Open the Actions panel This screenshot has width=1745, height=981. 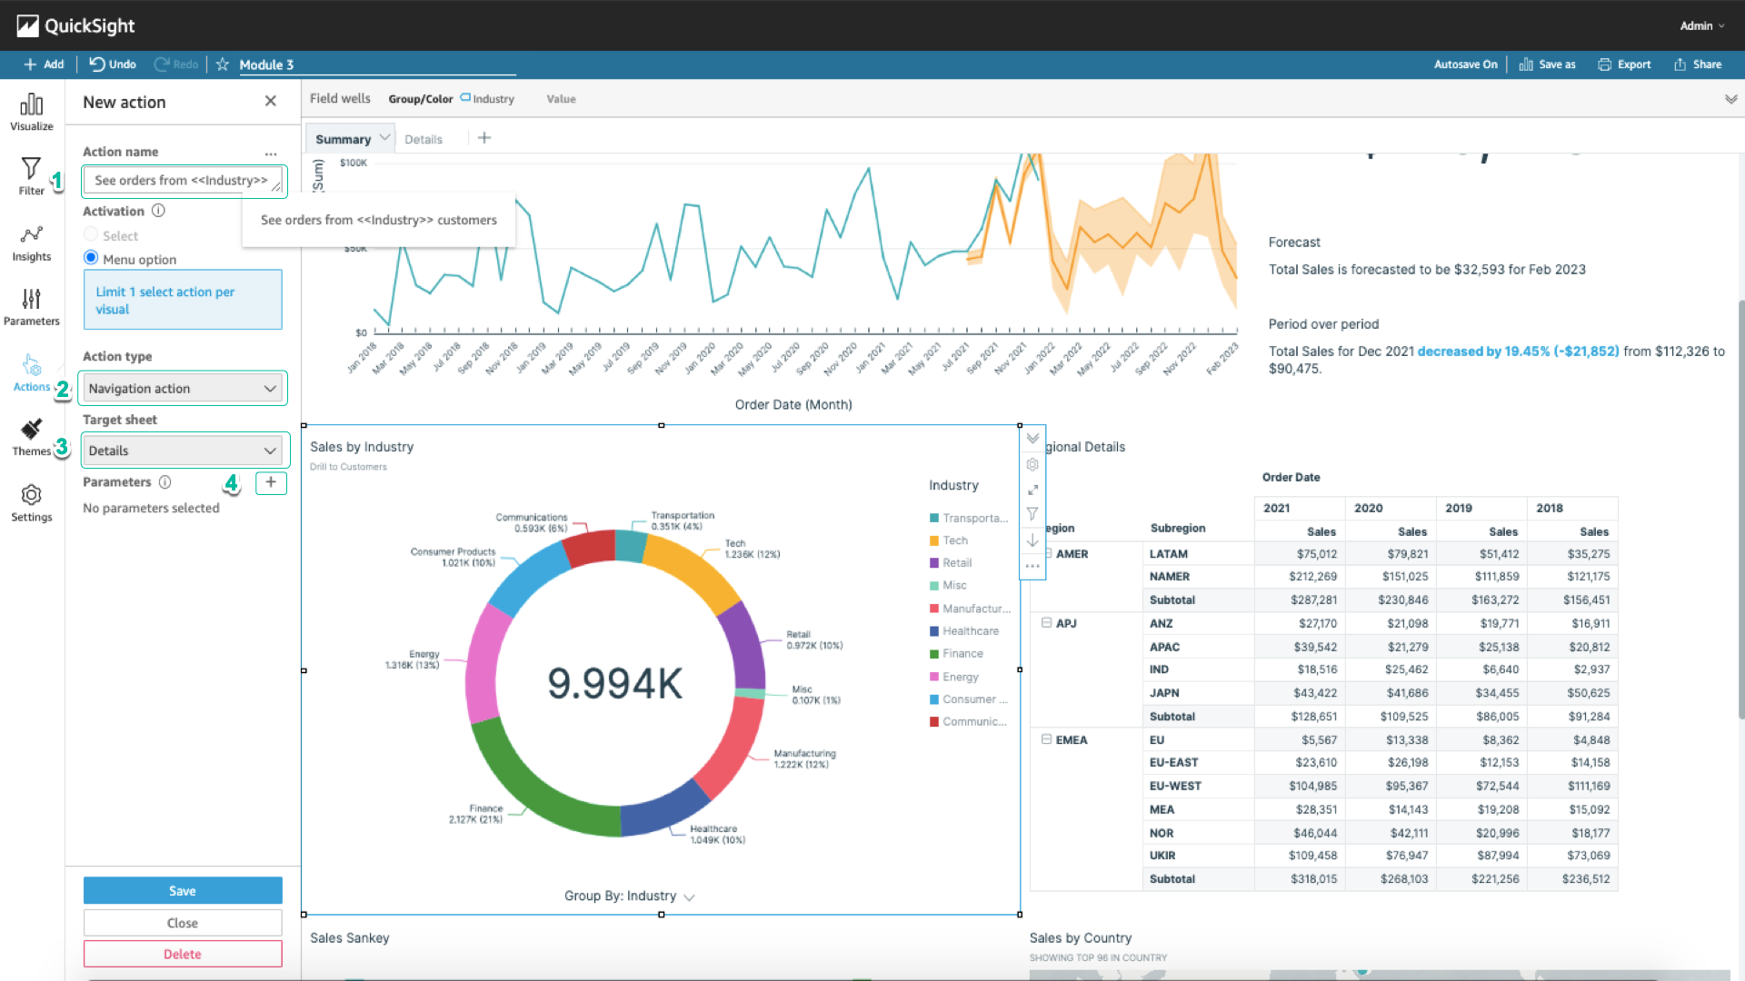31,373
